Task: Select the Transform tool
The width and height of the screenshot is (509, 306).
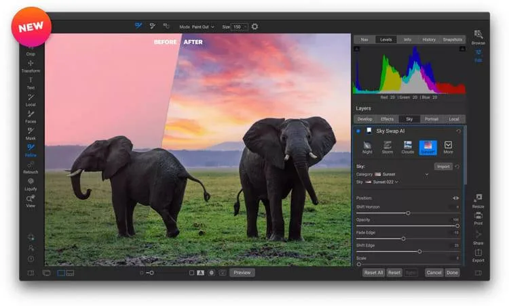Action: coord(31,66)
